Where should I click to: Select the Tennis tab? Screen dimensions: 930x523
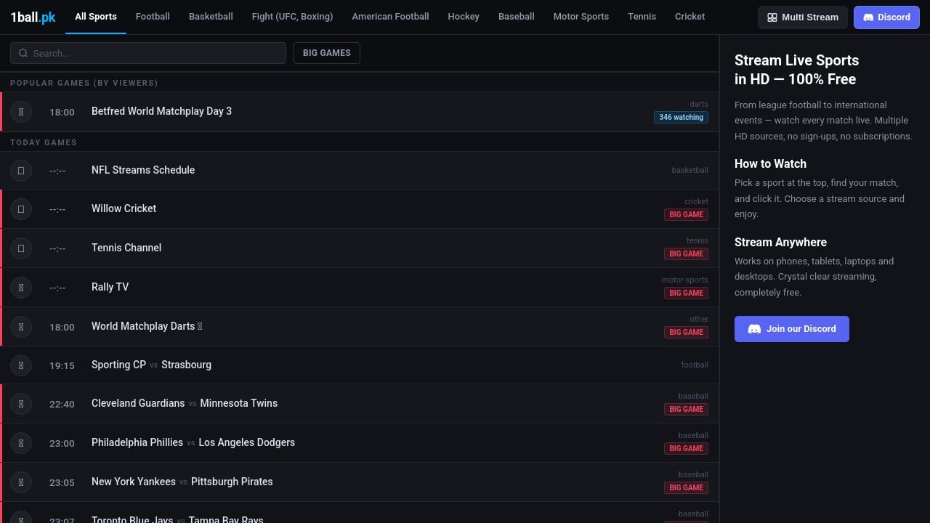pyautogui.click(x=642, y=16)
